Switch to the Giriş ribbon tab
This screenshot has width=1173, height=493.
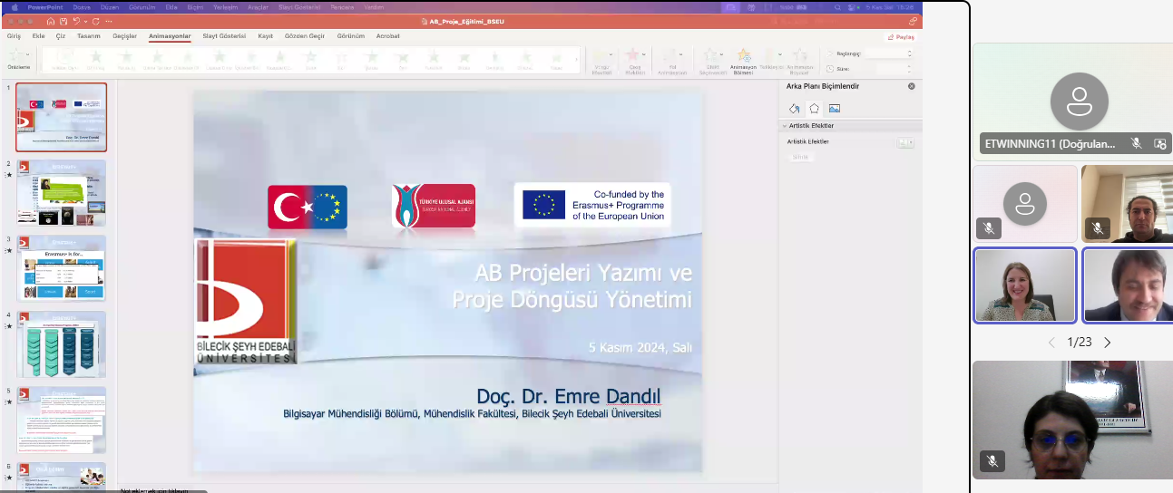tap(14, 36)
